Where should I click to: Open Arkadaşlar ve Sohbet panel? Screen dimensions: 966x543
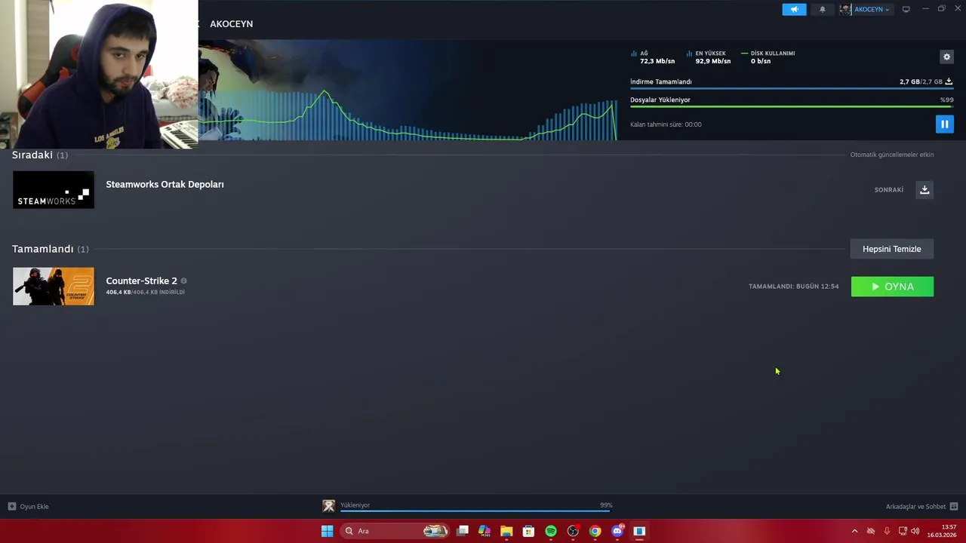(x=921, y=506)
